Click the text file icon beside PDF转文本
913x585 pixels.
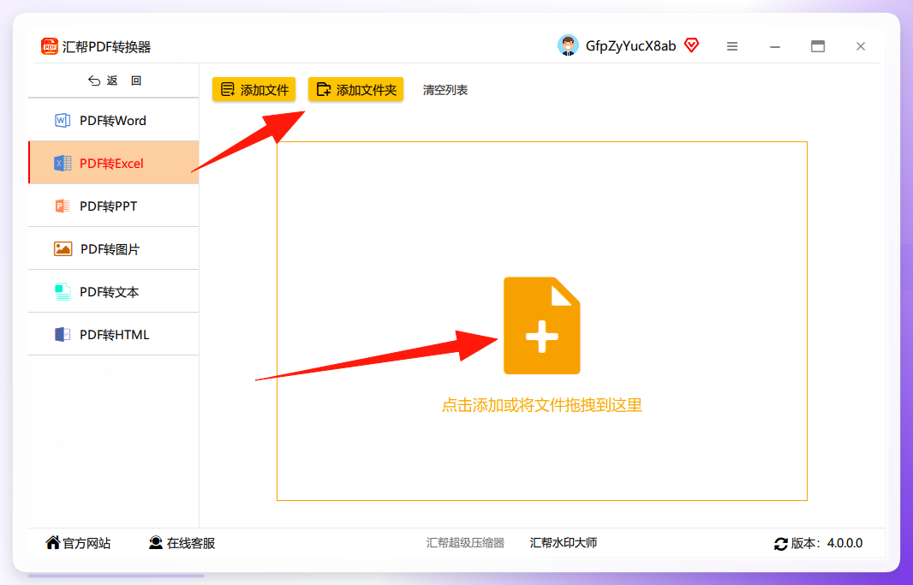(63, 291)
